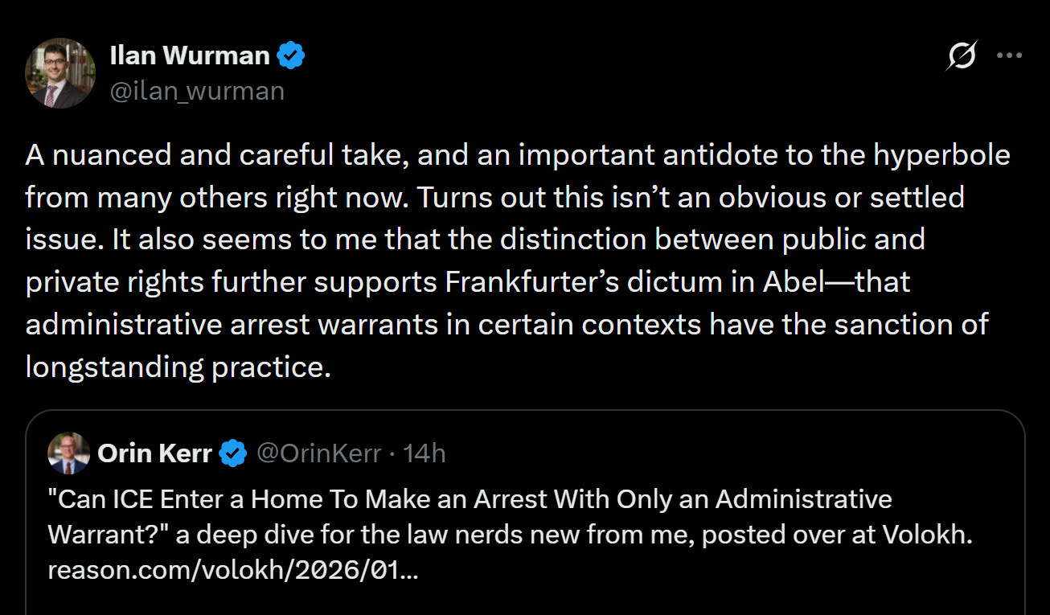This screenshot has width=1050, height=615.
Task: Open the reason.com/volokh link
Action: (232, 570)
